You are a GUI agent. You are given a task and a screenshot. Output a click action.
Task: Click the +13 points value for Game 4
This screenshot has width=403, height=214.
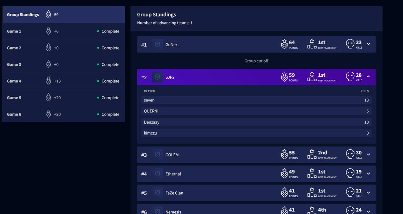(57, 81)
